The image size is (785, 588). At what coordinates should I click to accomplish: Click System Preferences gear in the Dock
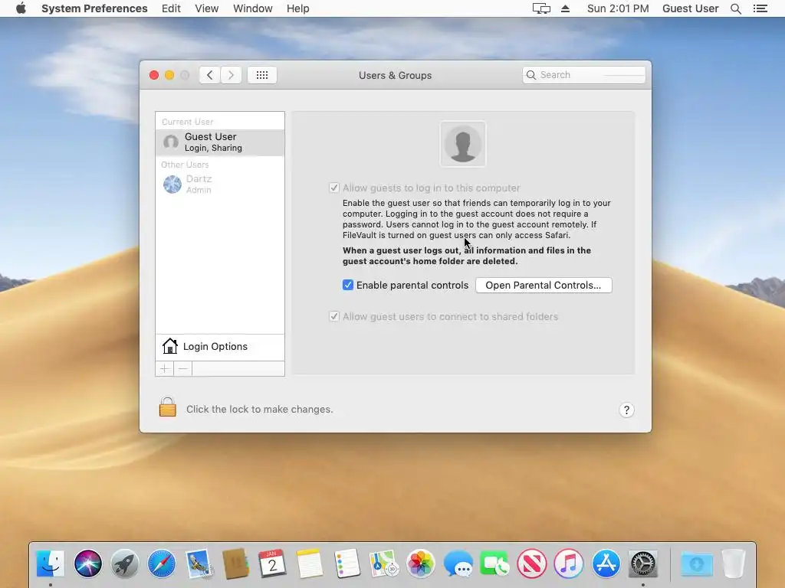pos(643,563)
